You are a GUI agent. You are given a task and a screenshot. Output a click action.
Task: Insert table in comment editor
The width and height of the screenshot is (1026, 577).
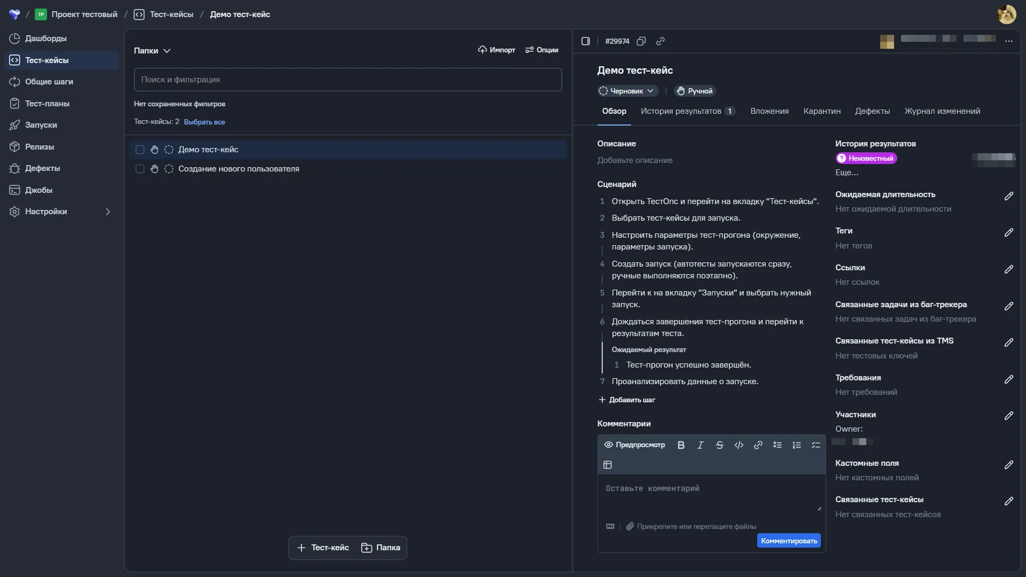(608, 465)
